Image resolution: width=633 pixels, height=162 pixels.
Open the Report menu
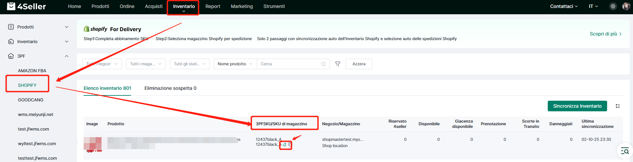(x=213, y=6)
